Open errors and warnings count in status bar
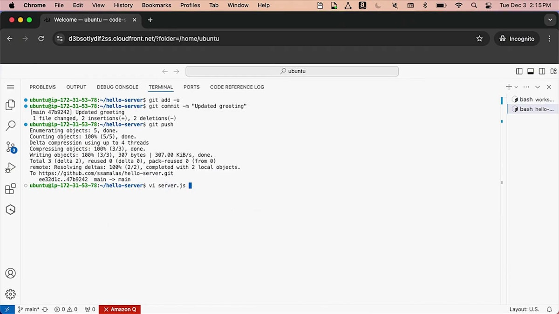The image size is (559, 314). 66,309
